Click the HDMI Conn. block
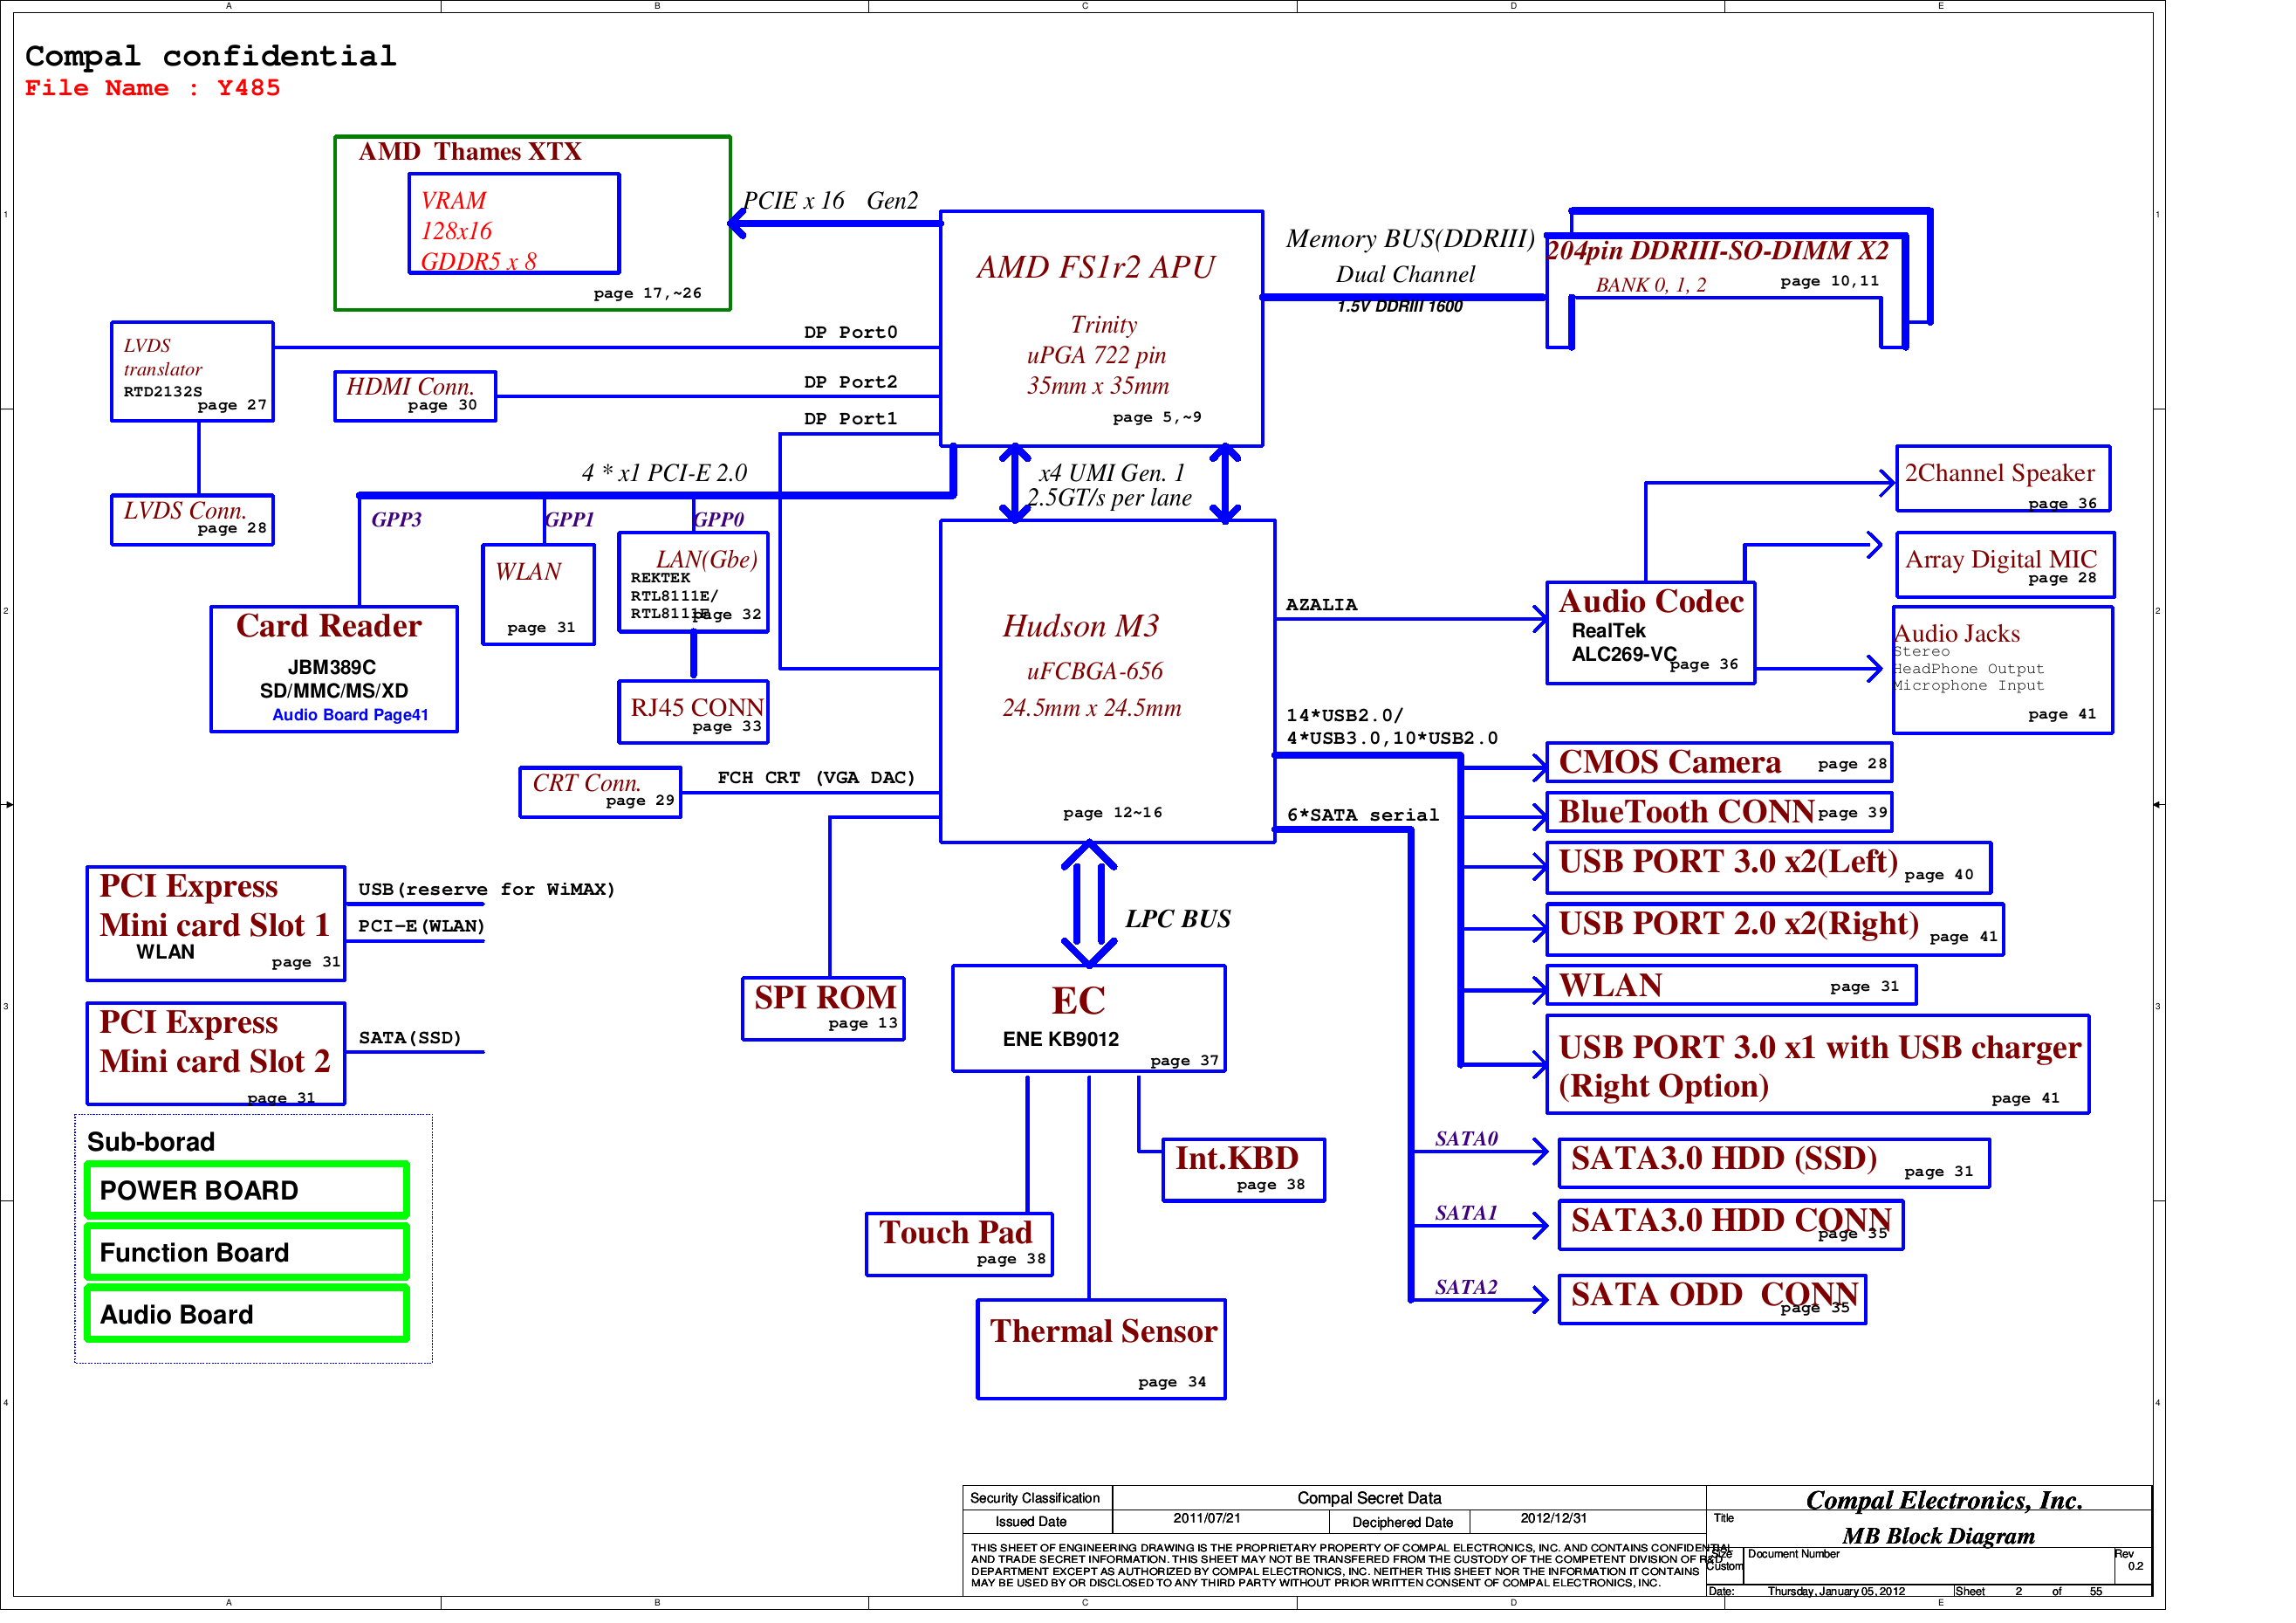Screen dimensions: 2296x1623 click(x=415, y=396)
